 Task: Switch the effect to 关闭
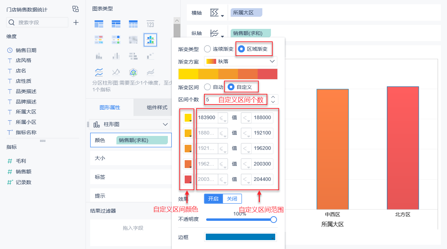pyautogui.click(x=232, y=199)
